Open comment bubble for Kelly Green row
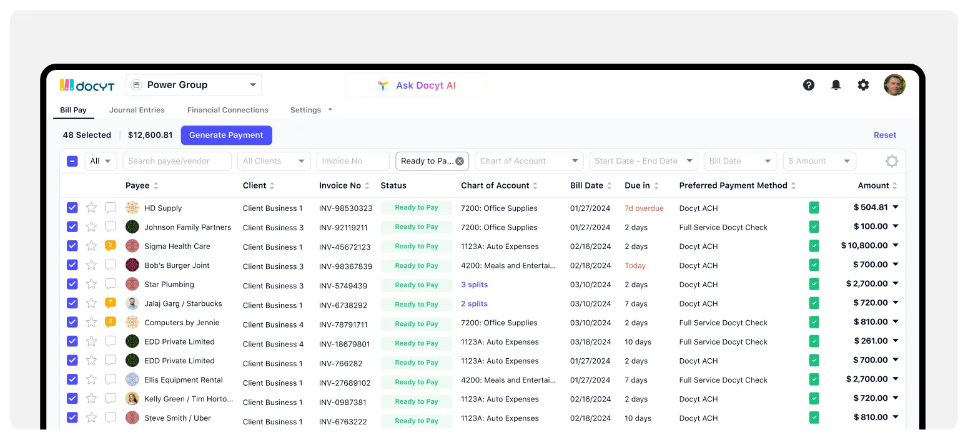Viewport: 968px width, 440px height. (x=111, y=398)
